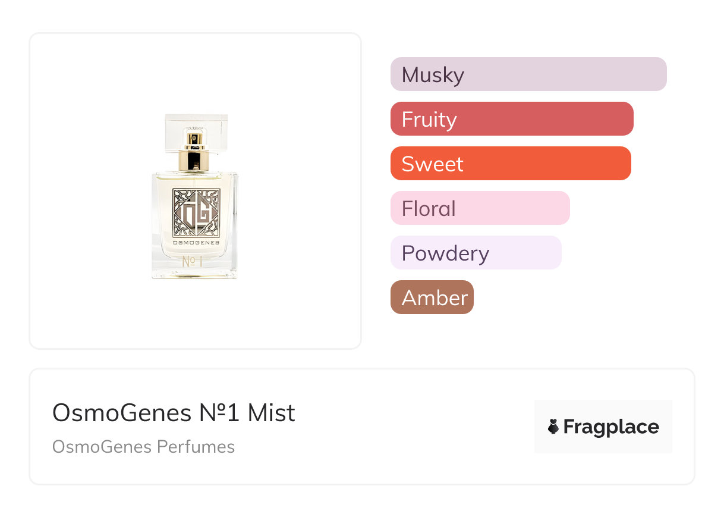Viewport: 724px width, 514px height.
Task: Click the clear square bottle cap
Action: 196,124
